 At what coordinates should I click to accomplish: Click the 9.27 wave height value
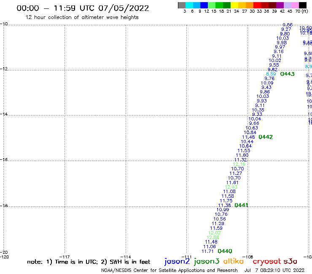286,29
